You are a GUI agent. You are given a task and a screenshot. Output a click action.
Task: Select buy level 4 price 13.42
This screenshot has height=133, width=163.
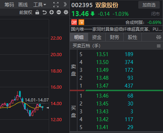pos(102,119)
